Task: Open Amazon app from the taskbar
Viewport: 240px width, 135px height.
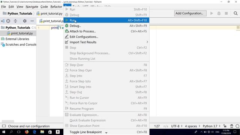Action: [x=58, y=132]
